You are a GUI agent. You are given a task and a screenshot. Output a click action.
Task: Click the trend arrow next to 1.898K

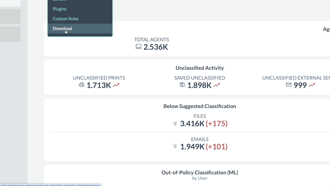[217, 85]
